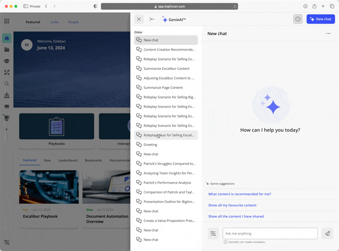The height and width of the screenshot is (251, 339).
Task: Switch to the Links tab
Action: (55, 22)
